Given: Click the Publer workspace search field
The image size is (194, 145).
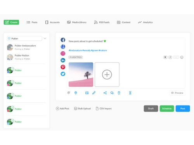Looking at the screenshot, I should (x=24, y=38).
